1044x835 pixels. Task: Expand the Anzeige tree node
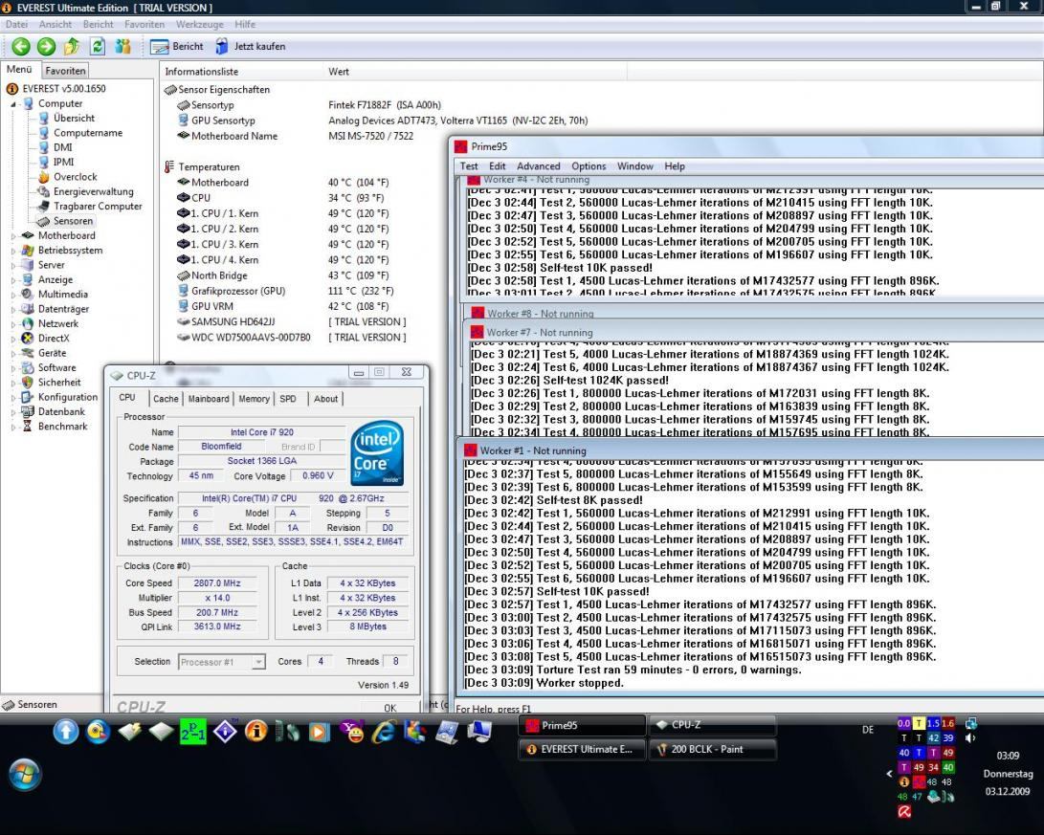13,280
